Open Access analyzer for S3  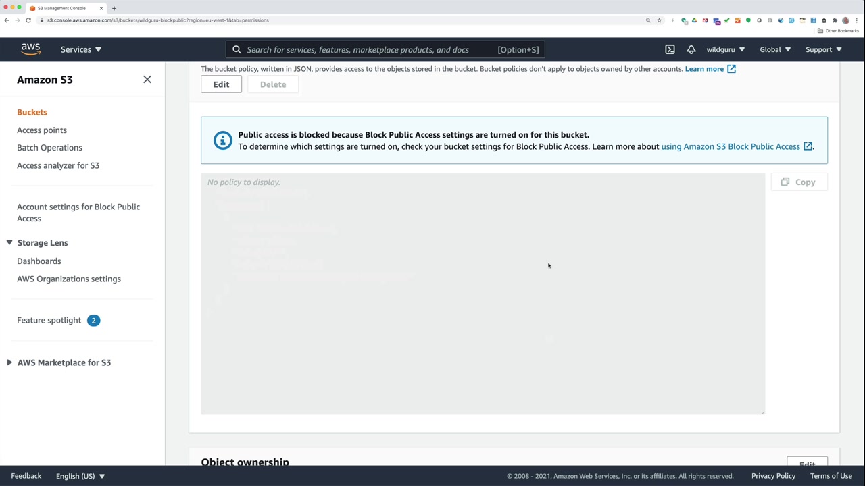coord(58,165)
